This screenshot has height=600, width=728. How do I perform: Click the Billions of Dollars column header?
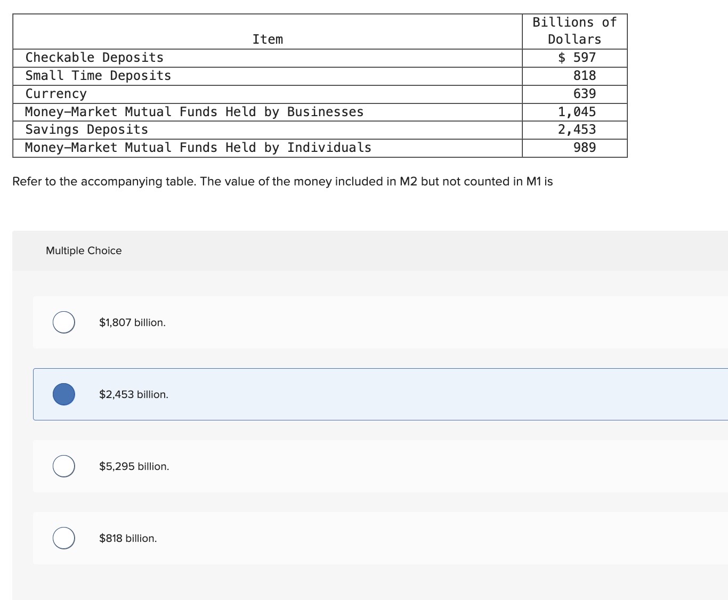(574, 31)
